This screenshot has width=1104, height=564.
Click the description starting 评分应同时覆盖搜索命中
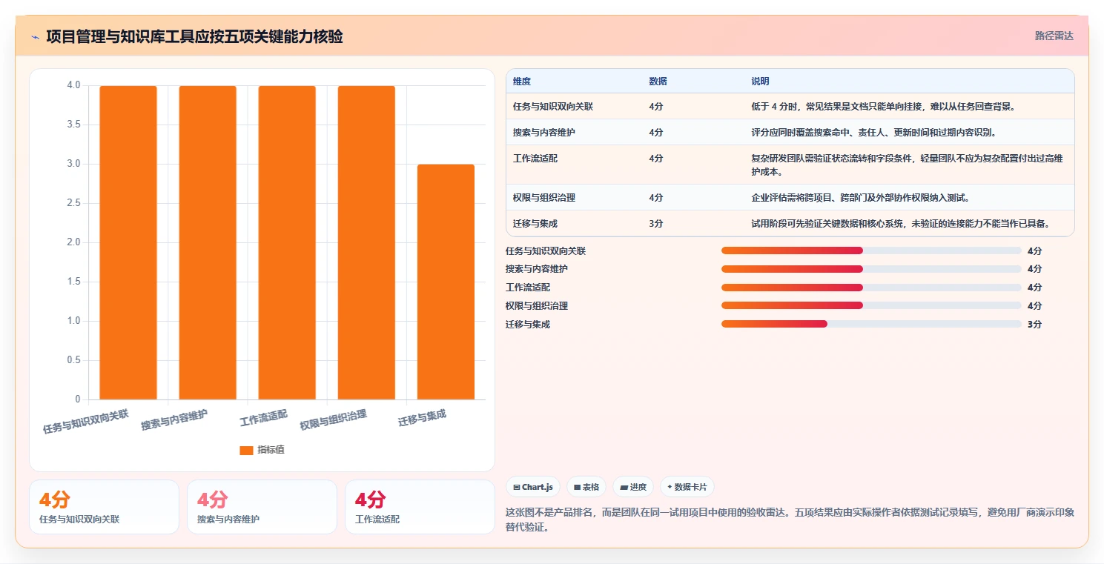pos(873,133)
